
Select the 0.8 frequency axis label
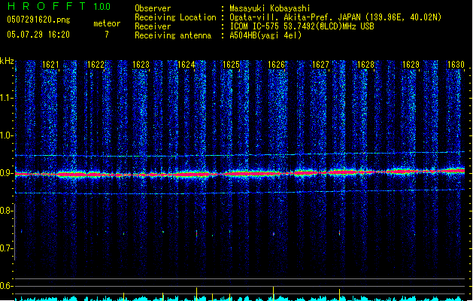(x=6, y=211)
